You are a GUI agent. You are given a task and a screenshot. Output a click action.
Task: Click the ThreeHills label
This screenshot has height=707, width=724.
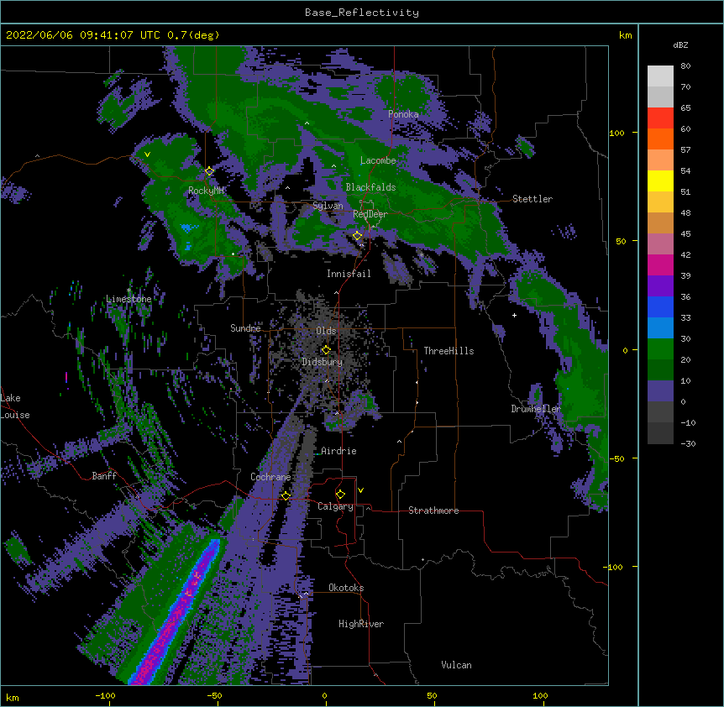[449, 351]
